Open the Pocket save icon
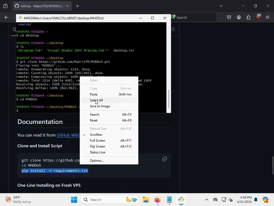 coord(229,17)
